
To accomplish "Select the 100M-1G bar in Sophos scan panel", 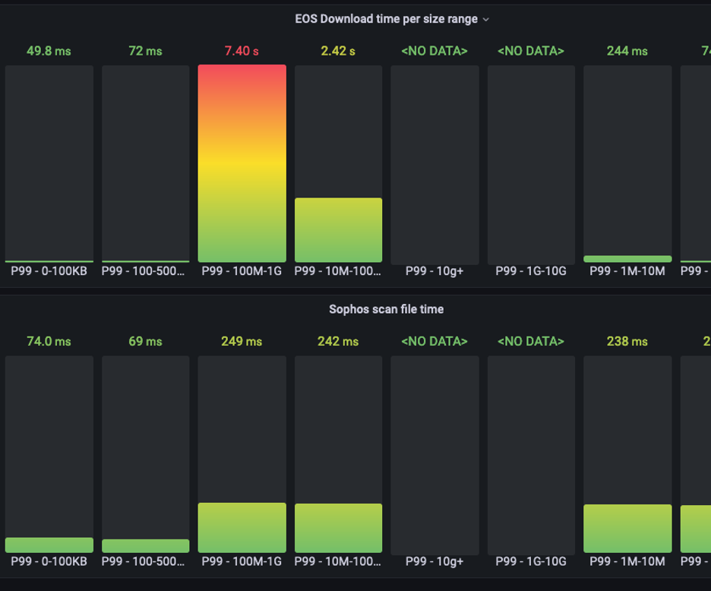I will (x=242, y=527).
